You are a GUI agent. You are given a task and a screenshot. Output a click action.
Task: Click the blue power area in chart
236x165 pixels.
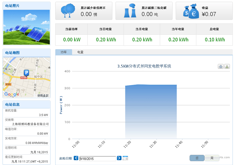click(x=151, y=113)
